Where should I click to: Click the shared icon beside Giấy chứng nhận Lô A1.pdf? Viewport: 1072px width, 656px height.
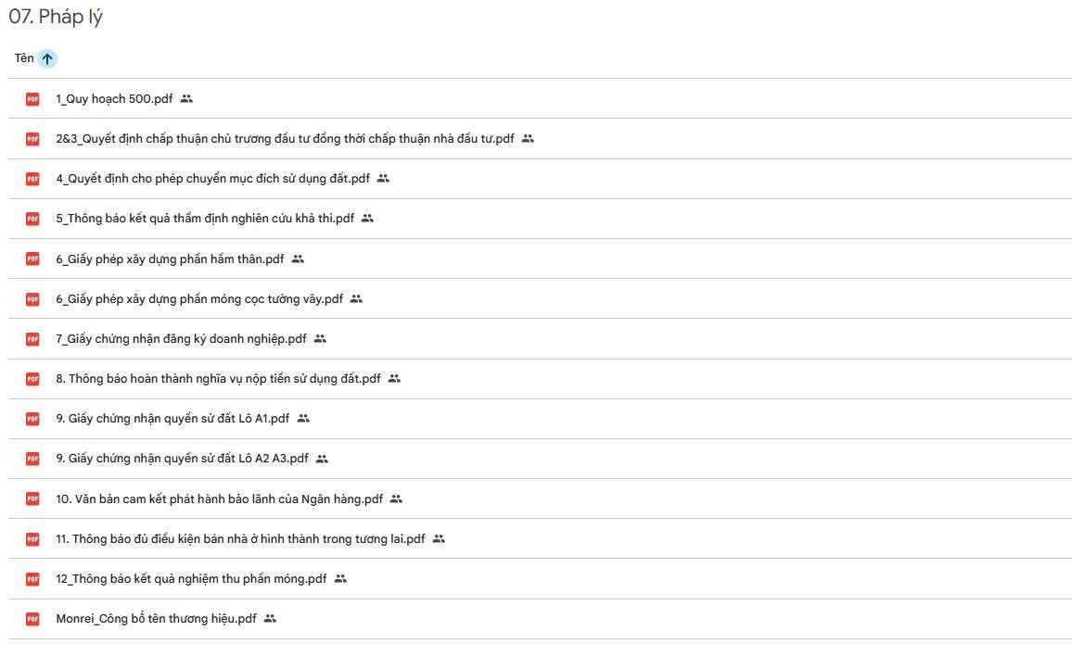303,418
